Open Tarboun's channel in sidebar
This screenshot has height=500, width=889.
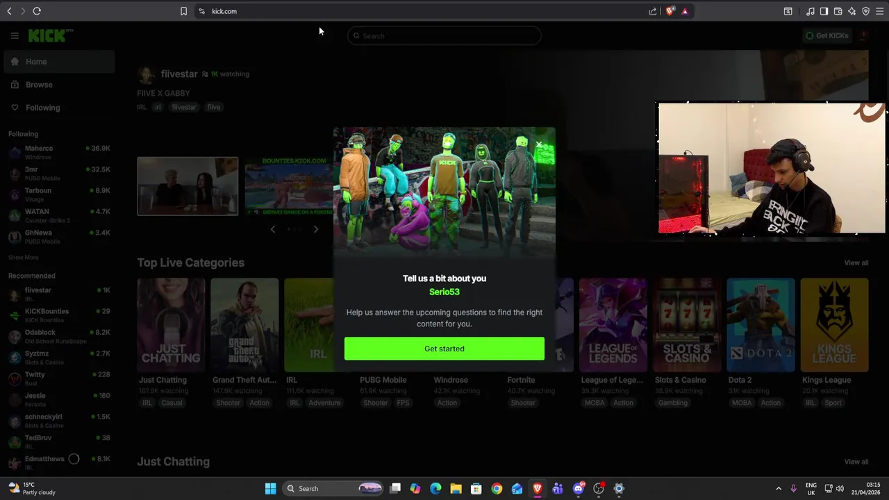point(59,194)
